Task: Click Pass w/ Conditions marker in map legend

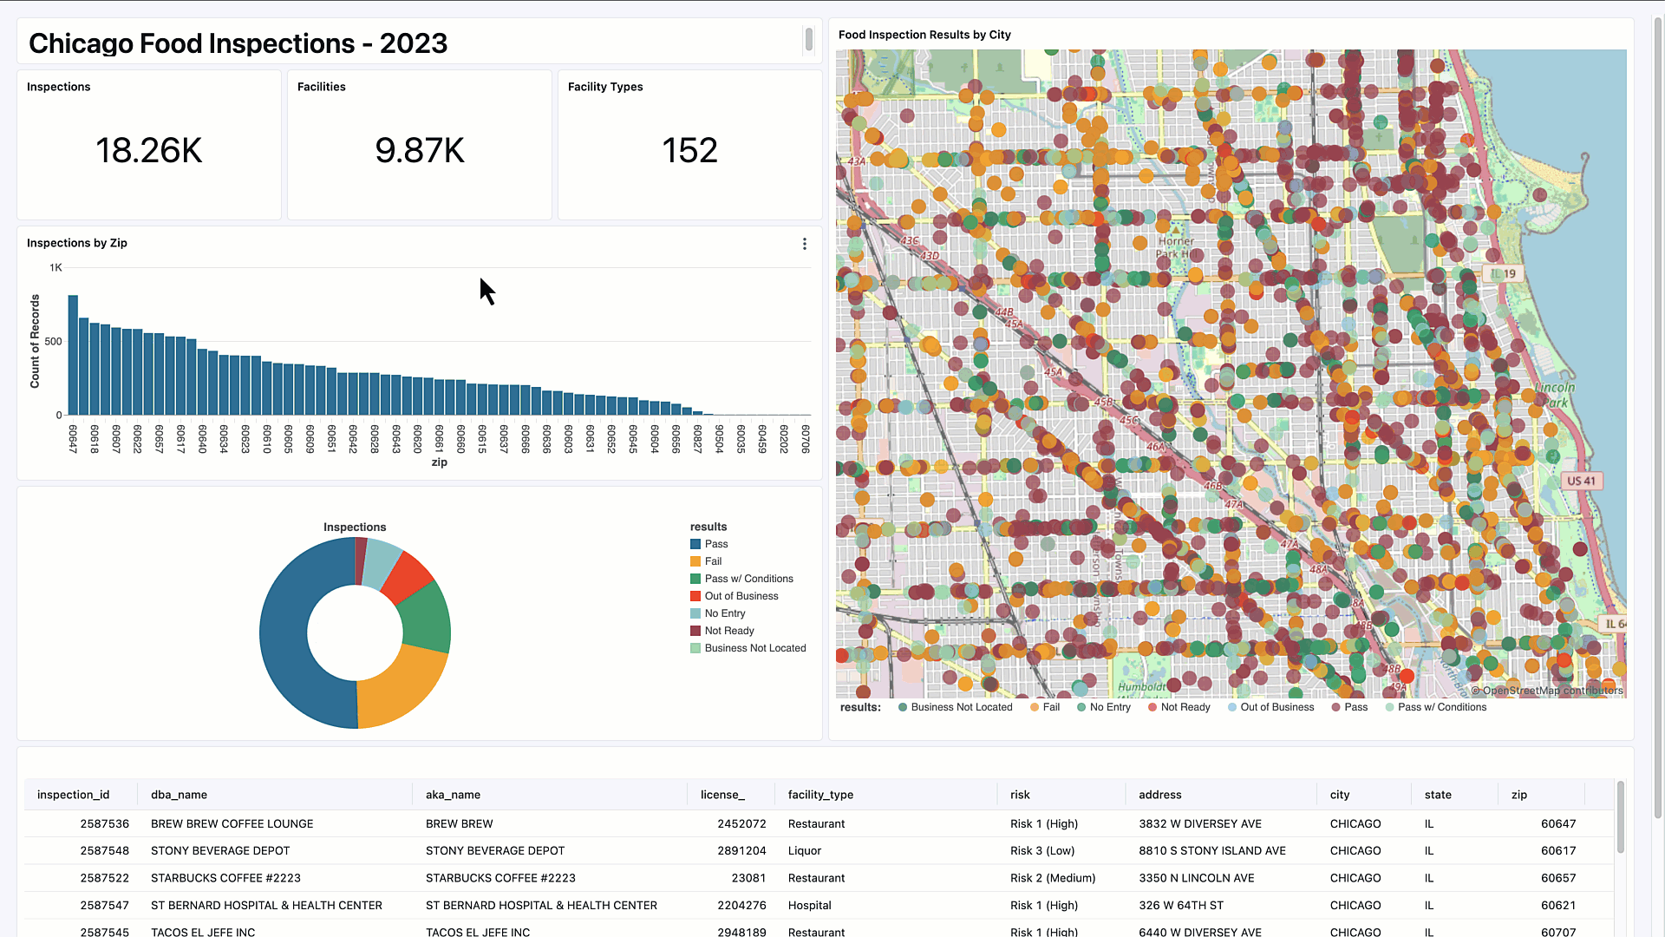Action: tap(1390, 707)
